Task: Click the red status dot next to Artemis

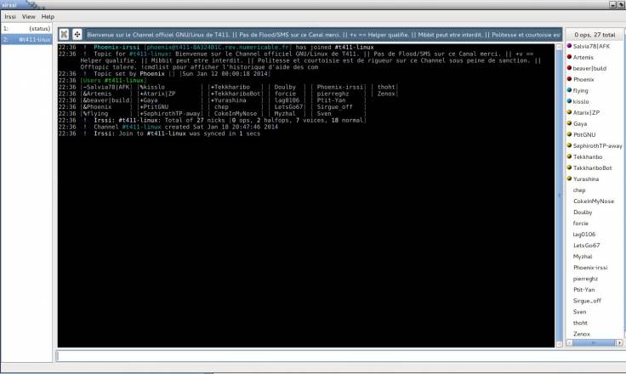Action: click(568, 56)
